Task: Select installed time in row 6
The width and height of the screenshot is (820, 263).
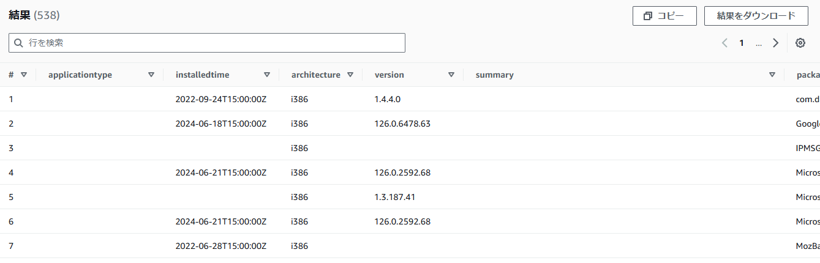Action: pos(221,221)
